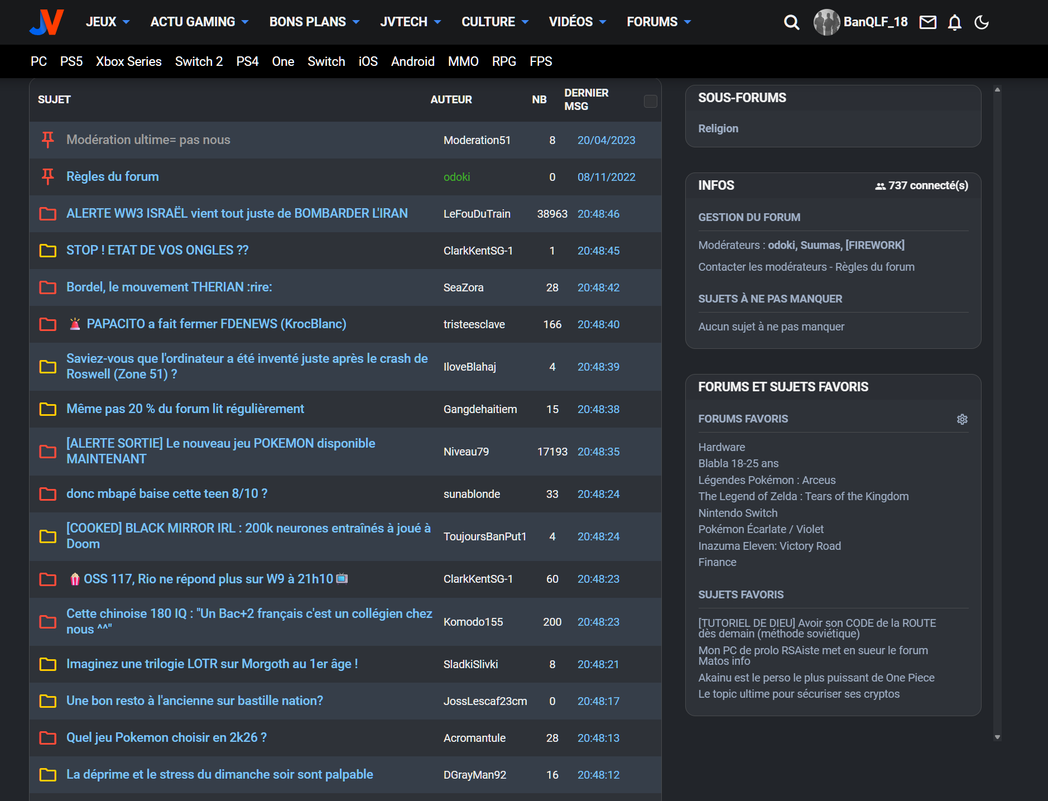Tick the checkbox in topic list header
The width and height of the screenshot is (1048, 801).
point(650,101)
